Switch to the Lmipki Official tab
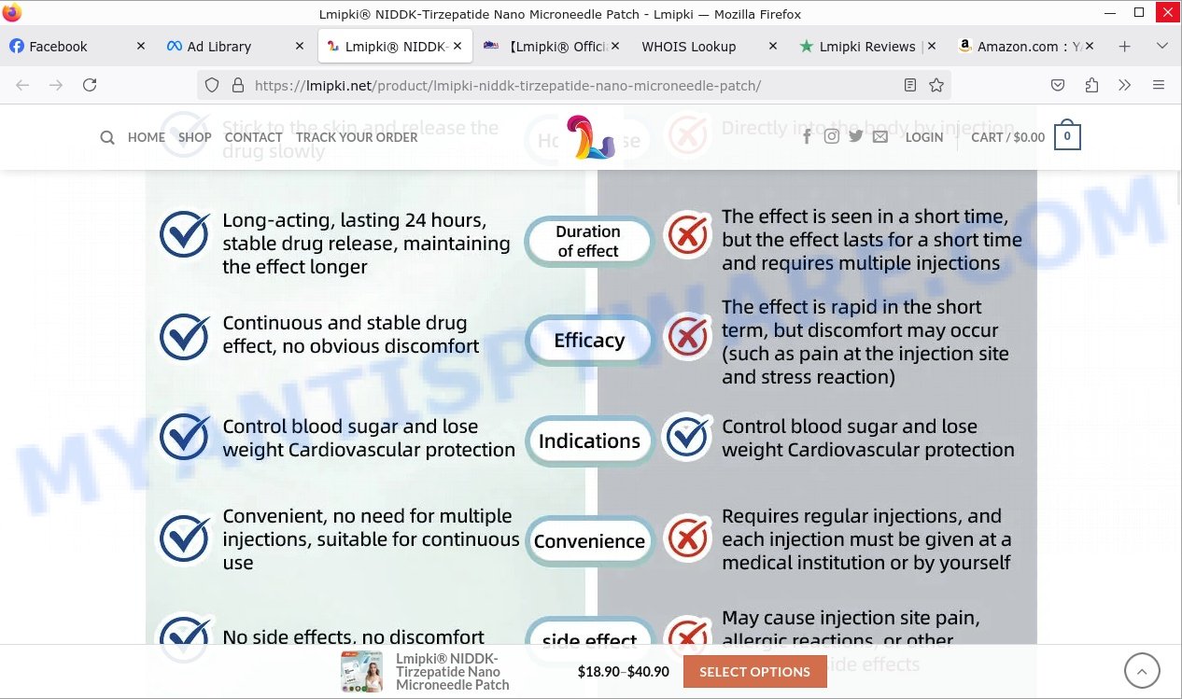 552,46
